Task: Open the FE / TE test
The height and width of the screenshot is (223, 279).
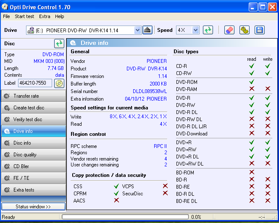Action: coord(34,178)
